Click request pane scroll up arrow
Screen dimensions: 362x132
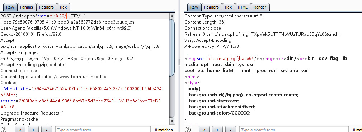172,16
